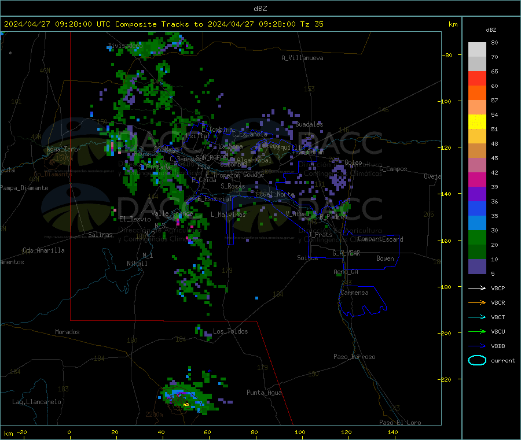
Task: Click the J_Prats map label
Action: (x=321, y=234)
